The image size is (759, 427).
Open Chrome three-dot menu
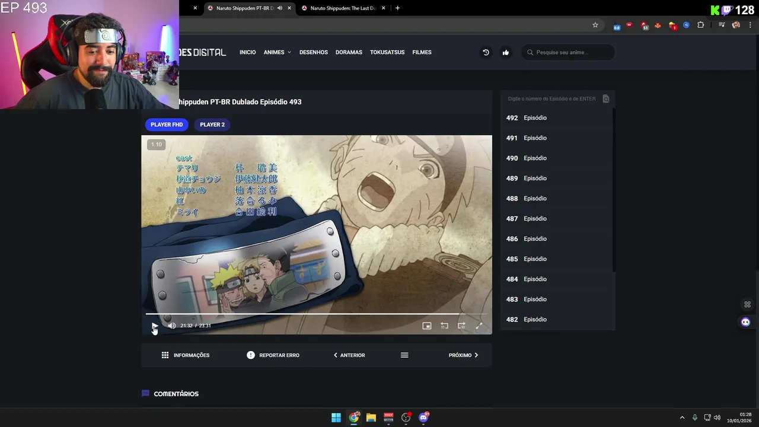[751, 25]
